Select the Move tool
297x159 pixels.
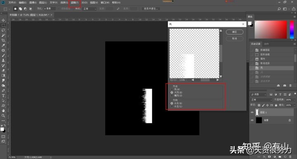(3, 20)
